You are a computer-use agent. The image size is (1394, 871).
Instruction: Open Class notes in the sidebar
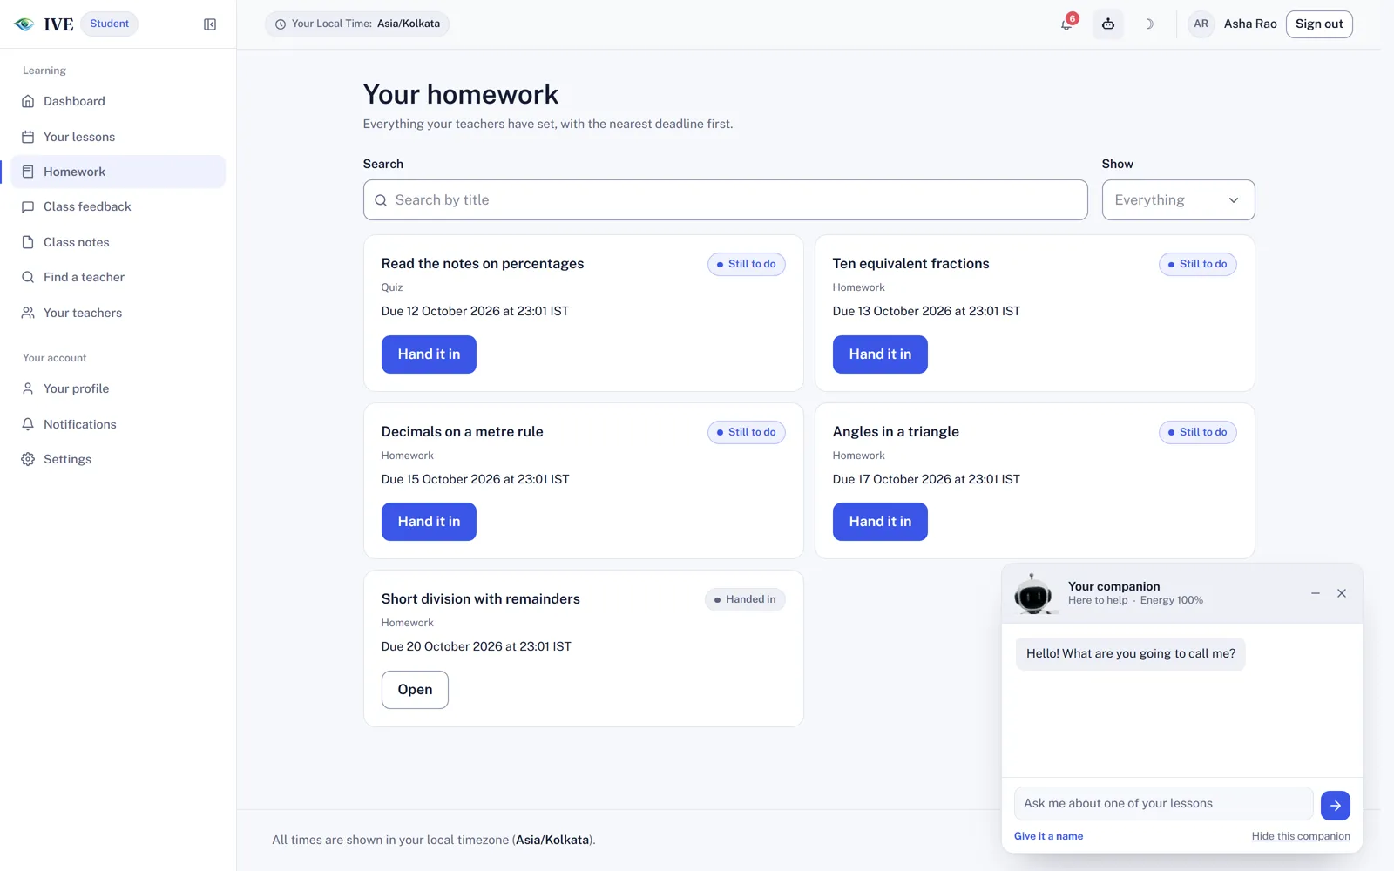[x=118, y=242]
